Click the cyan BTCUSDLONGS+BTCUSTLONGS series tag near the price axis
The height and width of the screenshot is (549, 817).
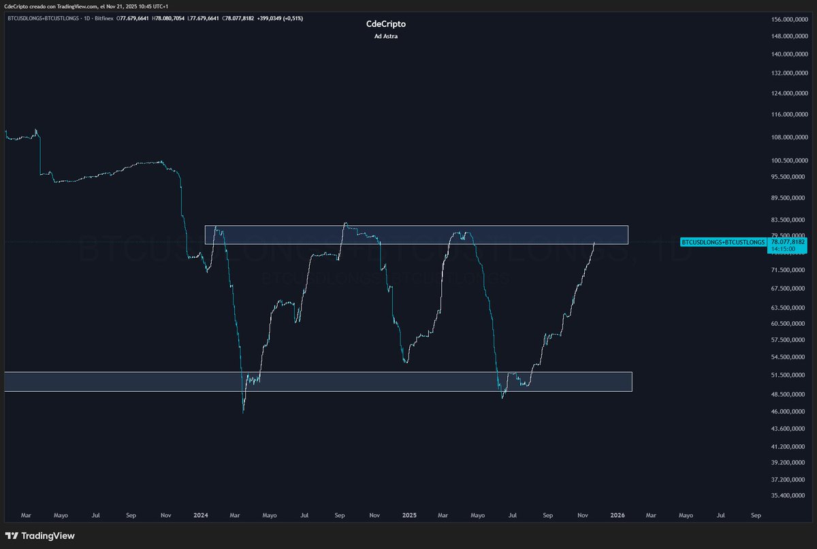pyautogui.click(x=723, y=242)
